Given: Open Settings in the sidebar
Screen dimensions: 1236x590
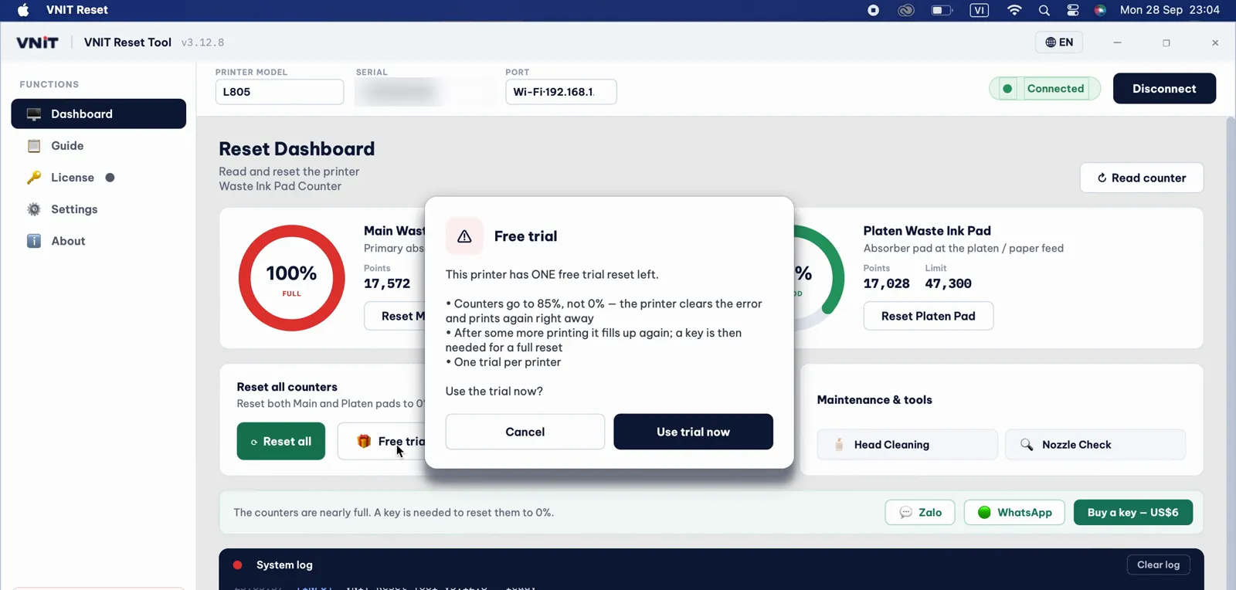Looking at the screenshot, I should pos(99,209).
